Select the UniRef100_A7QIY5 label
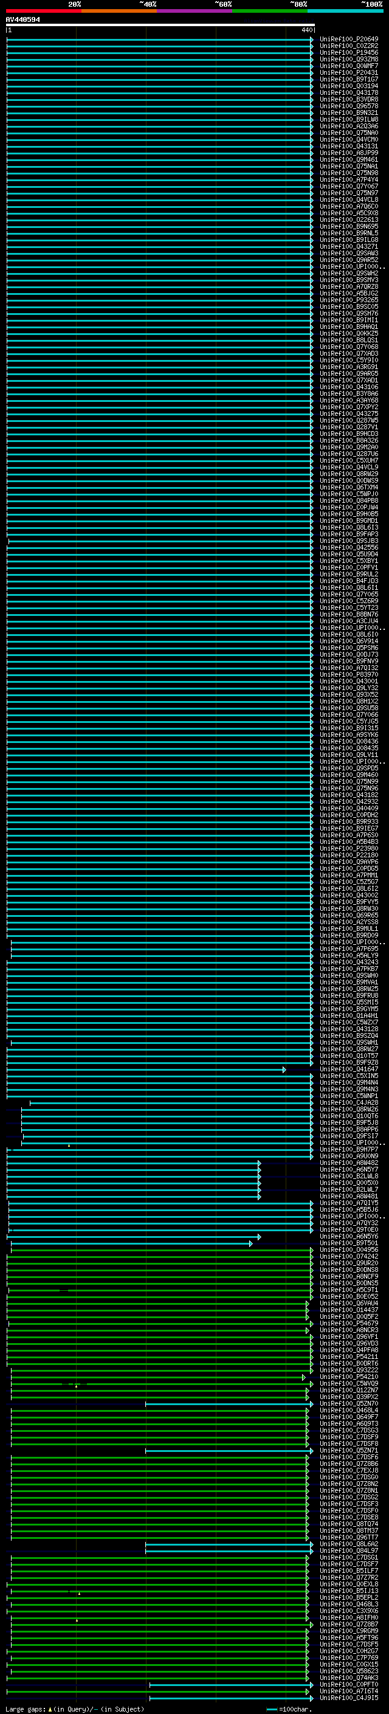This screenshot has width=389, height=1714. [348, 1203]
